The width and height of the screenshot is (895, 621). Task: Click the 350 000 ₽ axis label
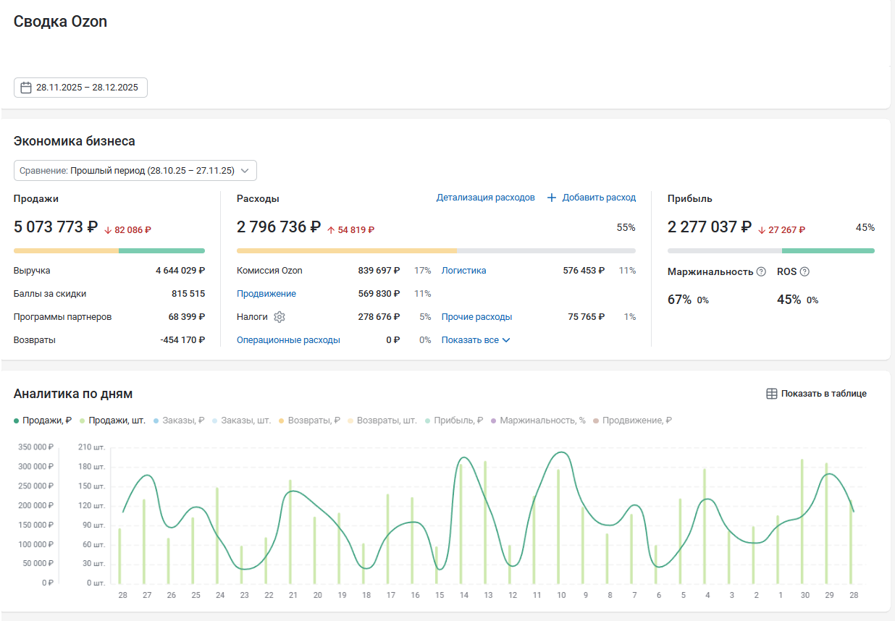pos(36,447)
